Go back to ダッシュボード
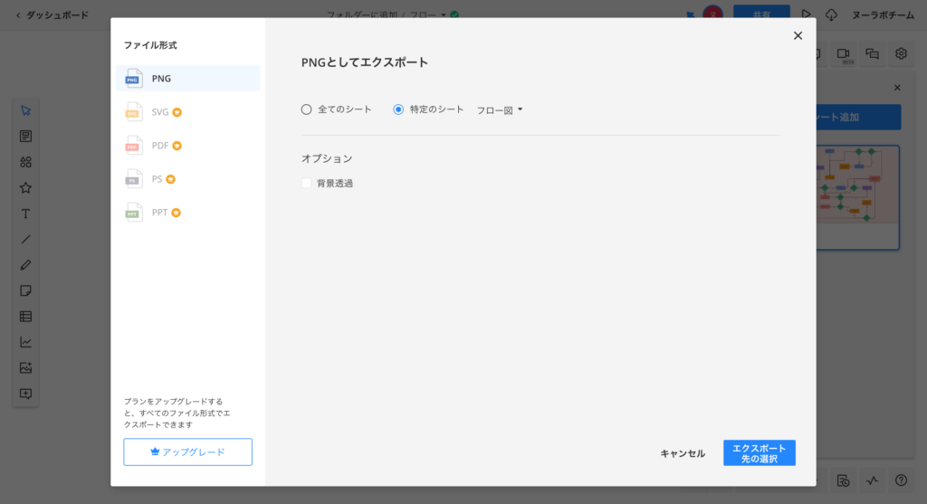Viewport: 927px width, 504px height. (52, 14)
